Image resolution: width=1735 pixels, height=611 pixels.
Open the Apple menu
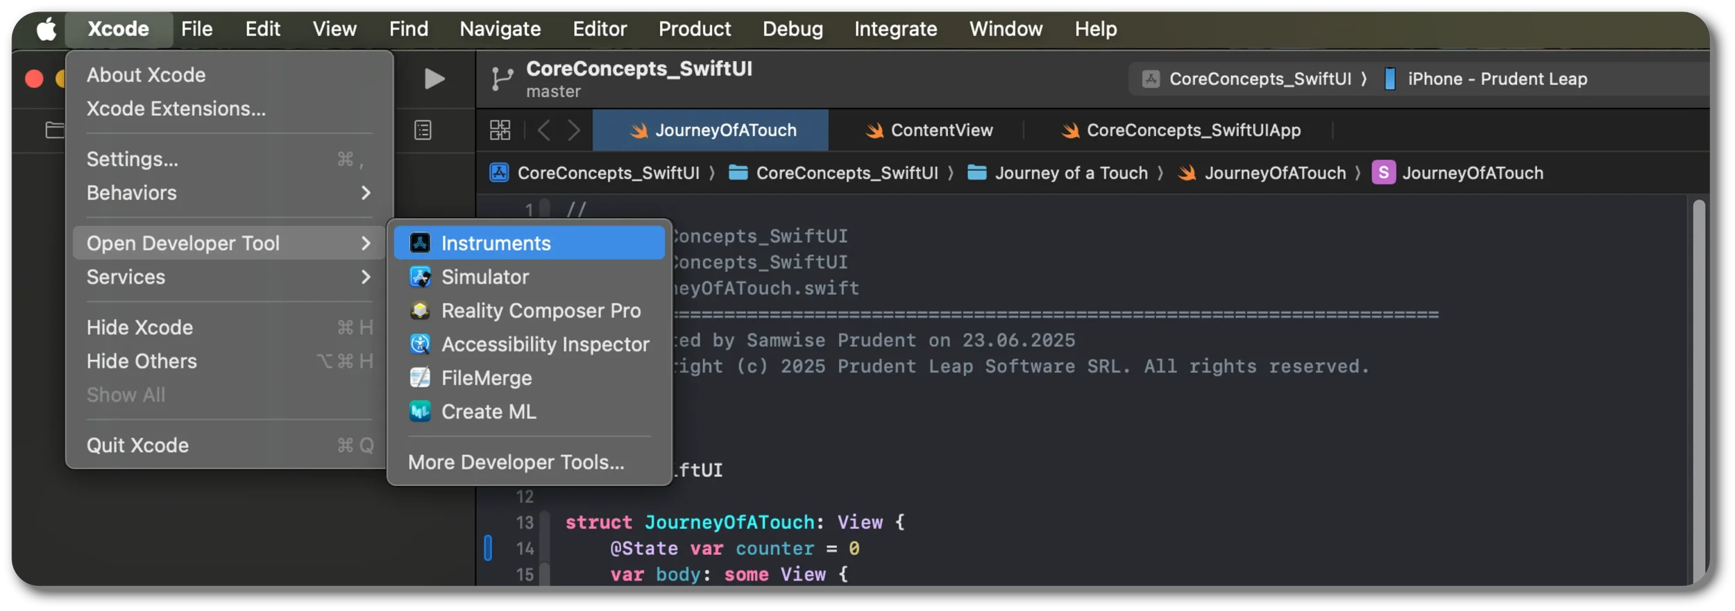[x=46, y=29]
